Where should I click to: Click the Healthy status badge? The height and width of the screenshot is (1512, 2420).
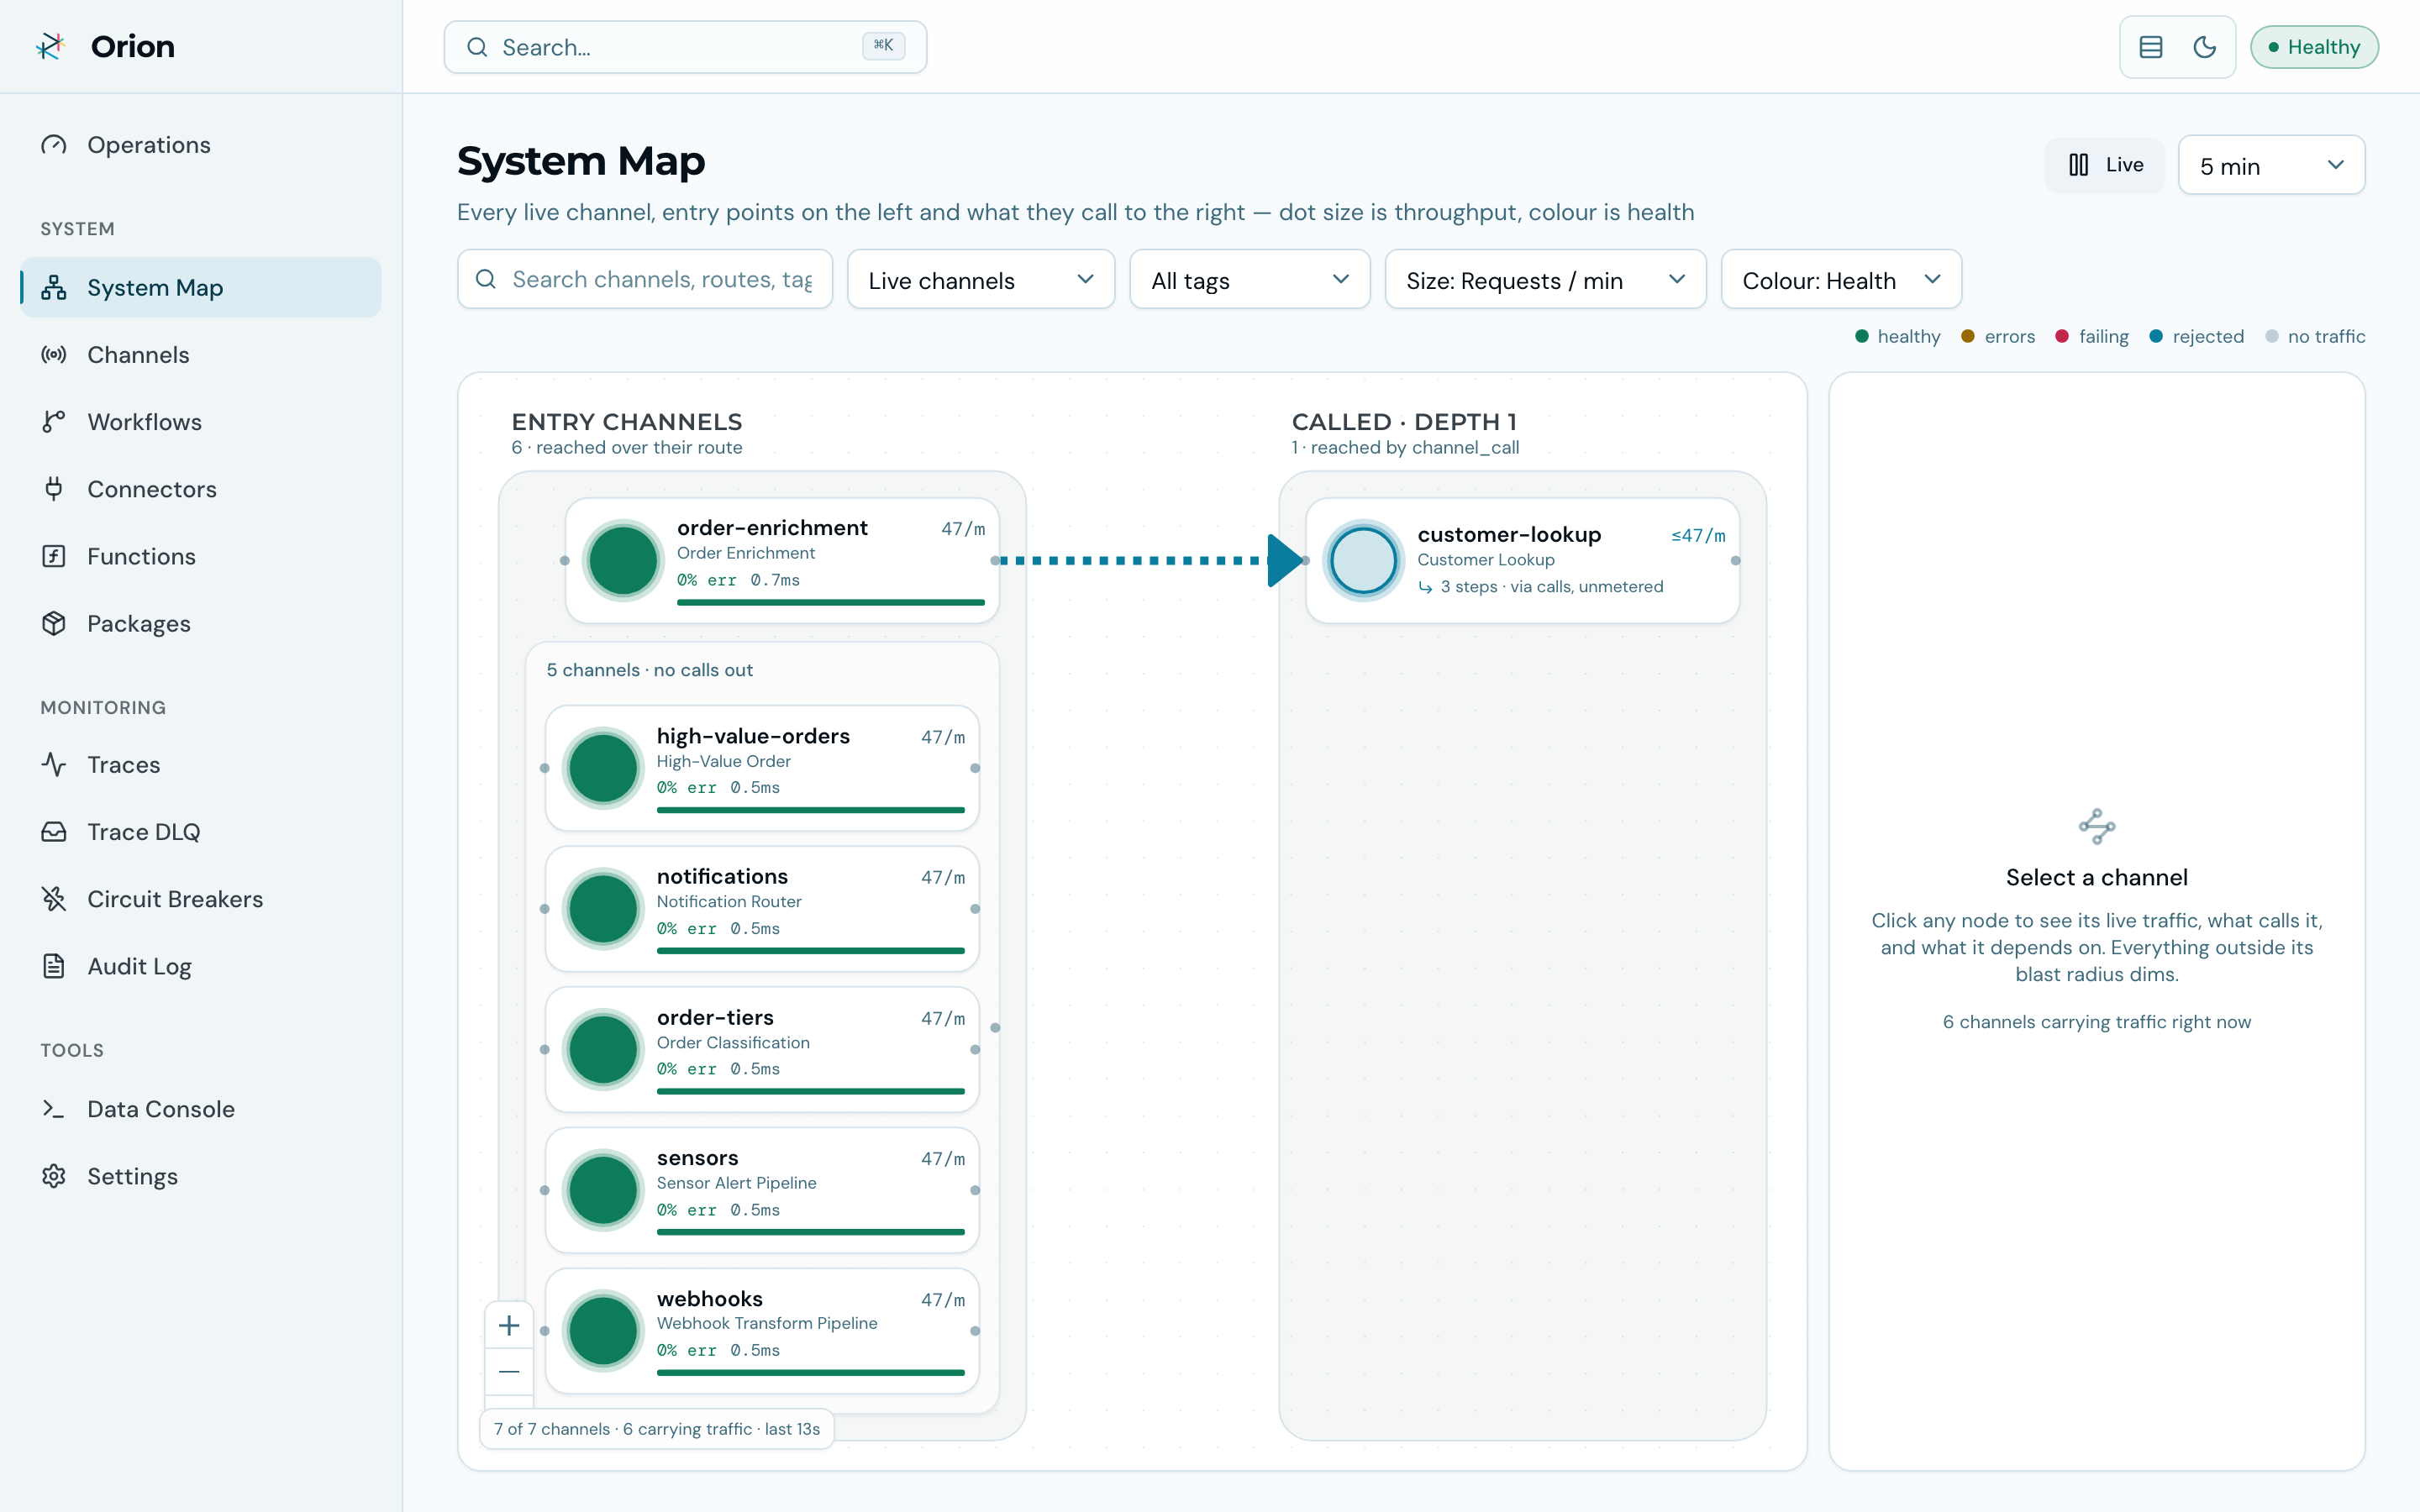pyautogui.click(x=2314, y=47)
